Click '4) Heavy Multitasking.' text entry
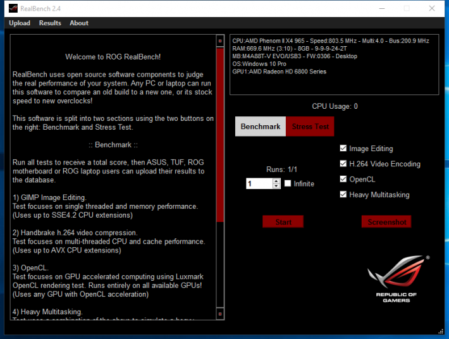The height and width of the screenshot is (339, 449). tap(47, 312)
